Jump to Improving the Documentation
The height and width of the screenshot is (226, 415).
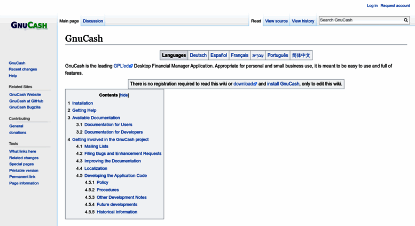pos(113,161)
